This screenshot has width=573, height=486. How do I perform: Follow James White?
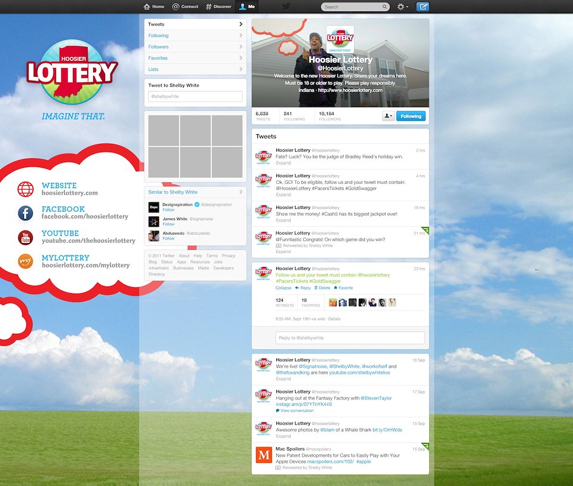click(x=168, y=224)
